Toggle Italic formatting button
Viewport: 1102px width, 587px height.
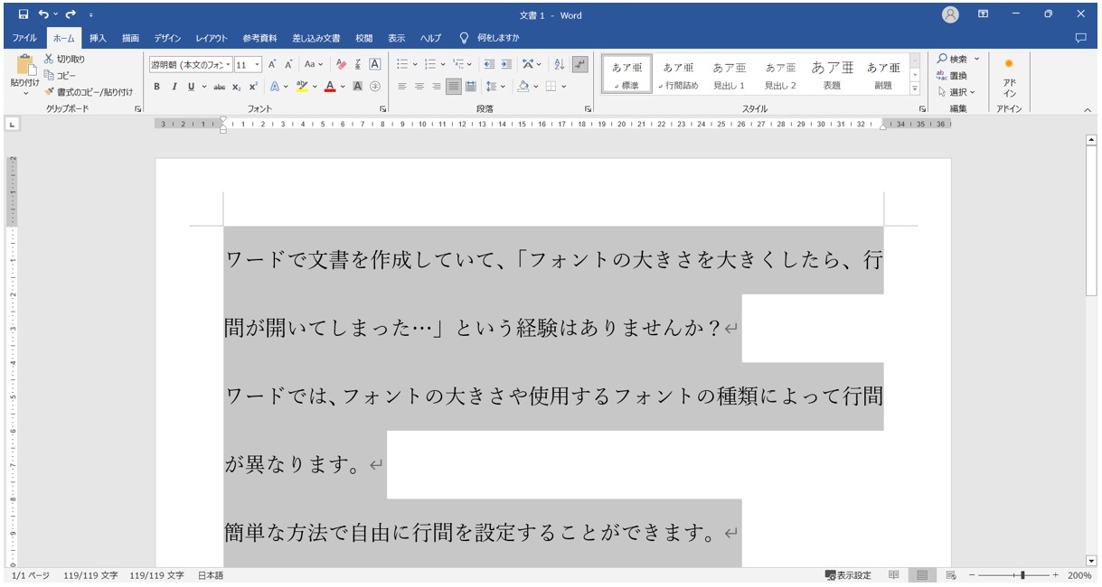point(173,87)
